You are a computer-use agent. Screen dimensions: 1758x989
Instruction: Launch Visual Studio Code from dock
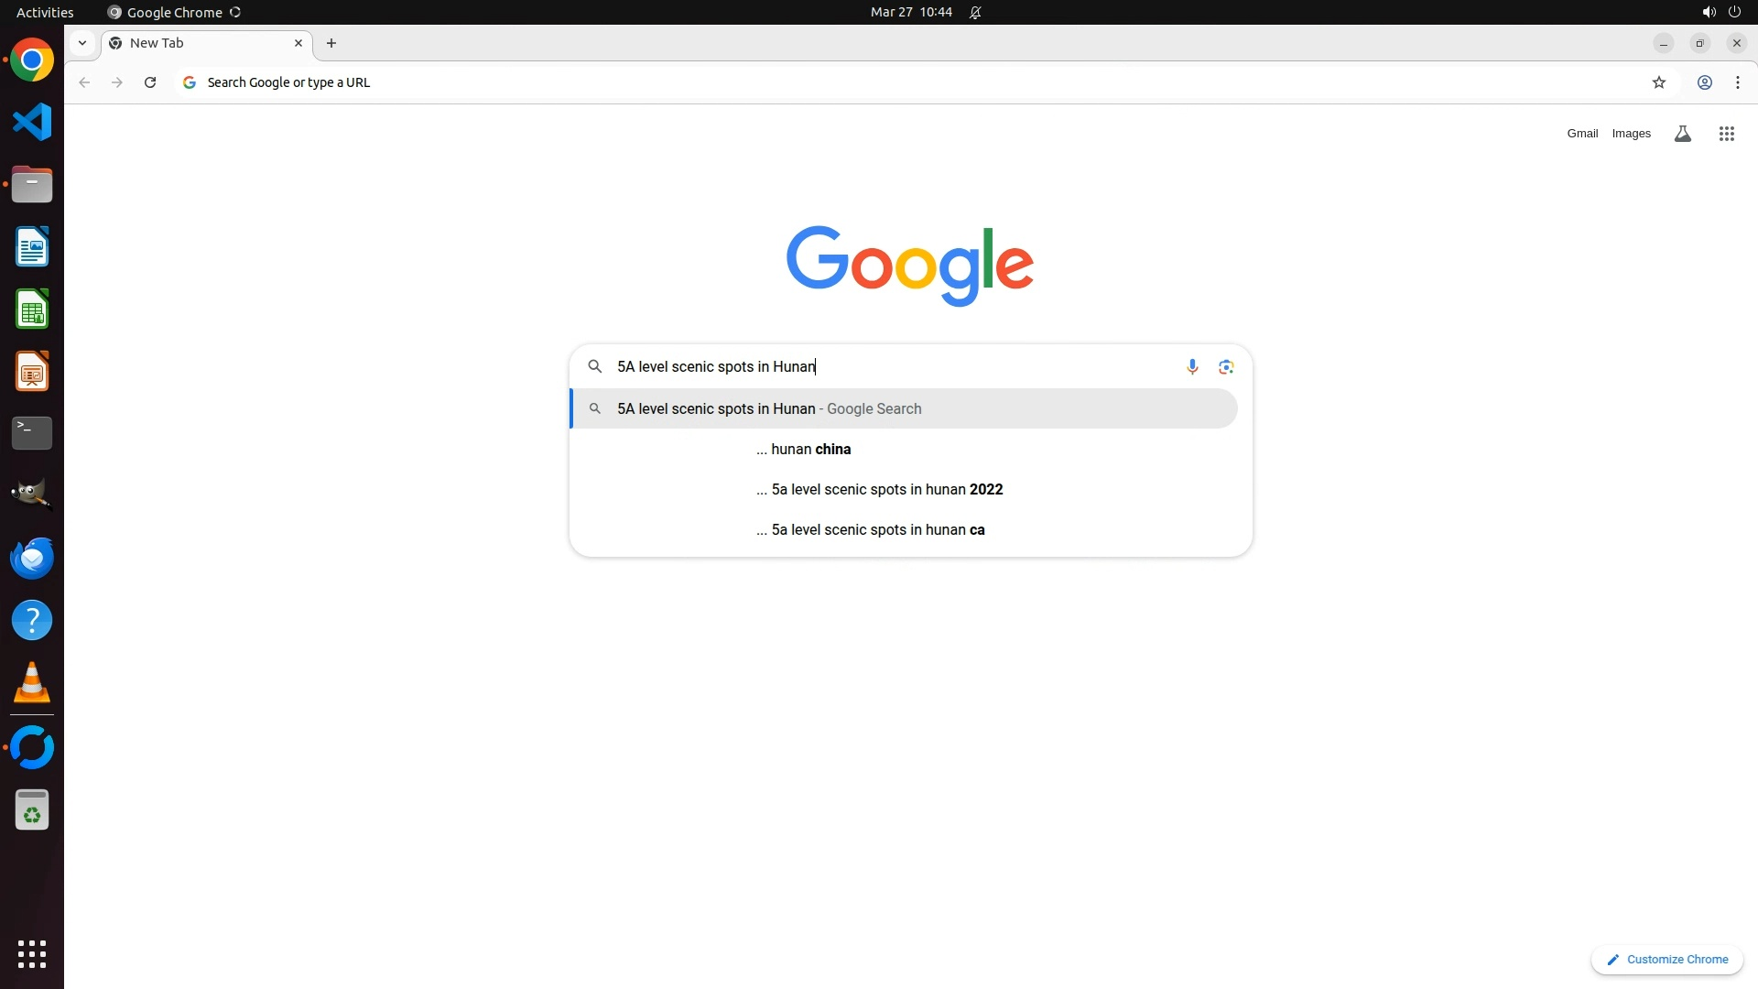pyautogui.click(x=32, y=122)
